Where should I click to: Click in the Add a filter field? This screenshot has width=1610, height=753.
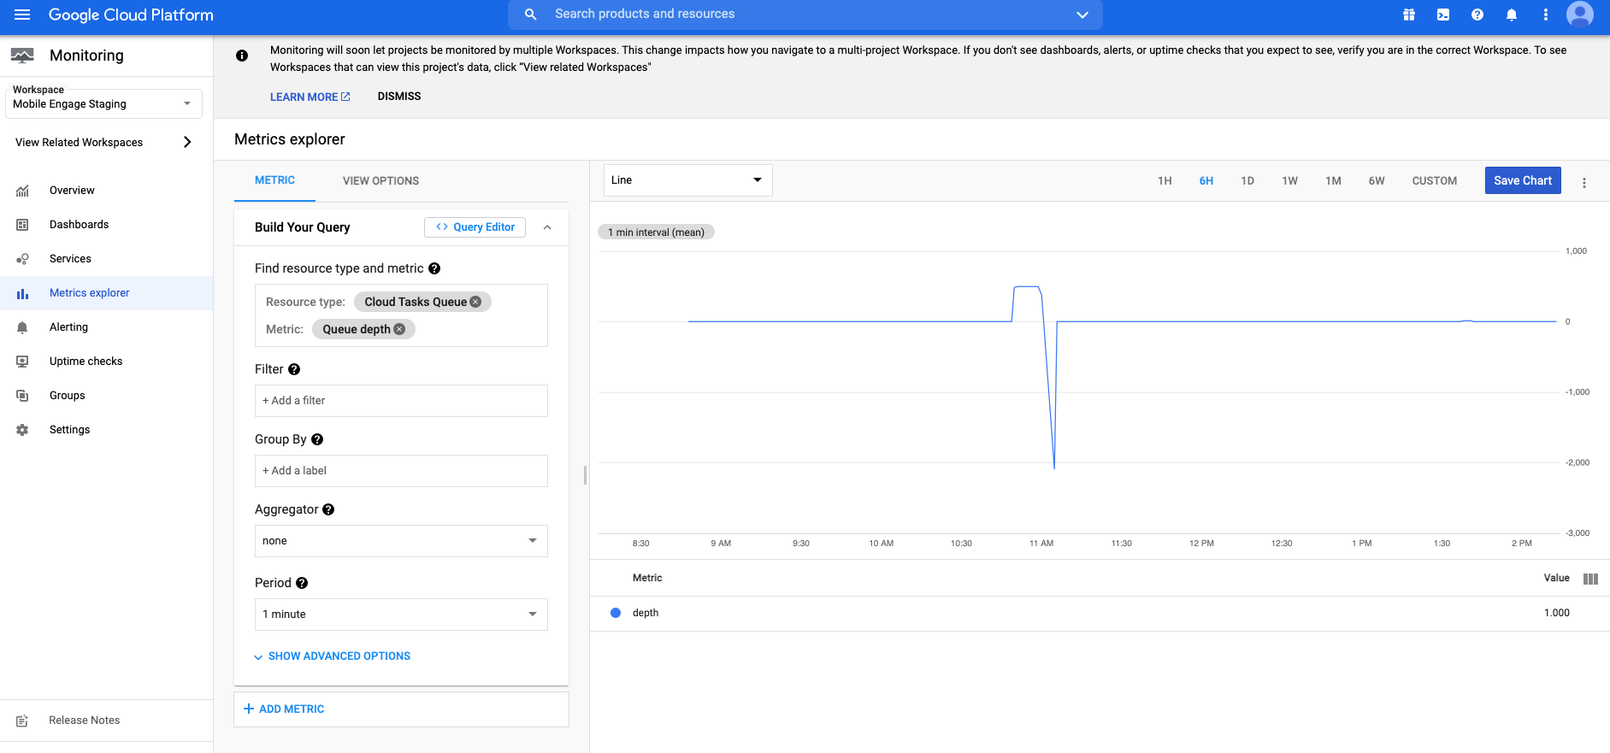401,401
